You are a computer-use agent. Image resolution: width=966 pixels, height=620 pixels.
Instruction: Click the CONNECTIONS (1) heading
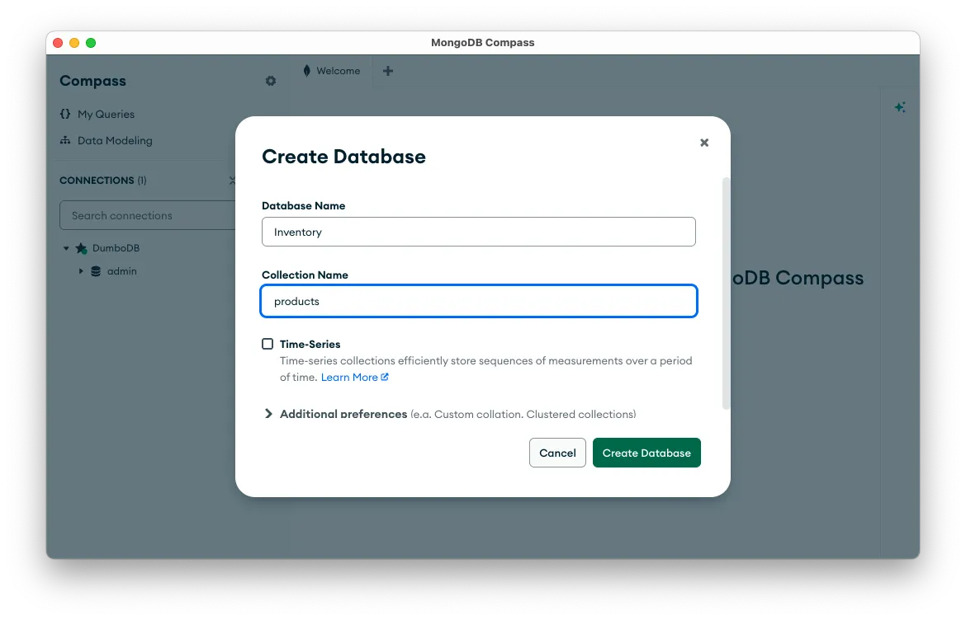pos(103,181)
